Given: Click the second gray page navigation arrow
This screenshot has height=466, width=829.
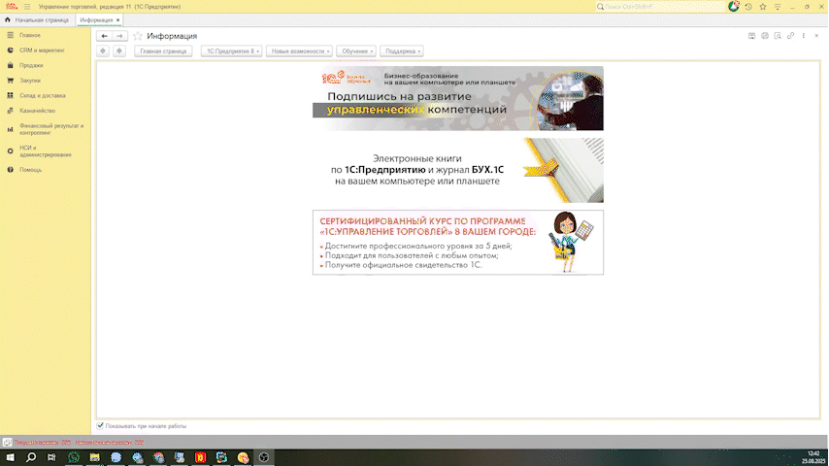Looking at the screenshot, I should point(119,50).
